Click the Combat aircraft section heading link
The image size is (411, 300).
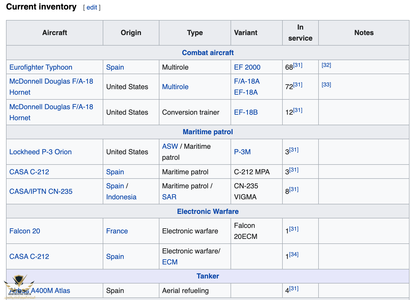[x=208, y=53]
